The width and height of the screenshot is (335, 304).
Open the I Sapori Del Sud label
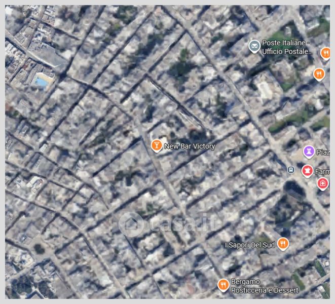coord(250,245)
